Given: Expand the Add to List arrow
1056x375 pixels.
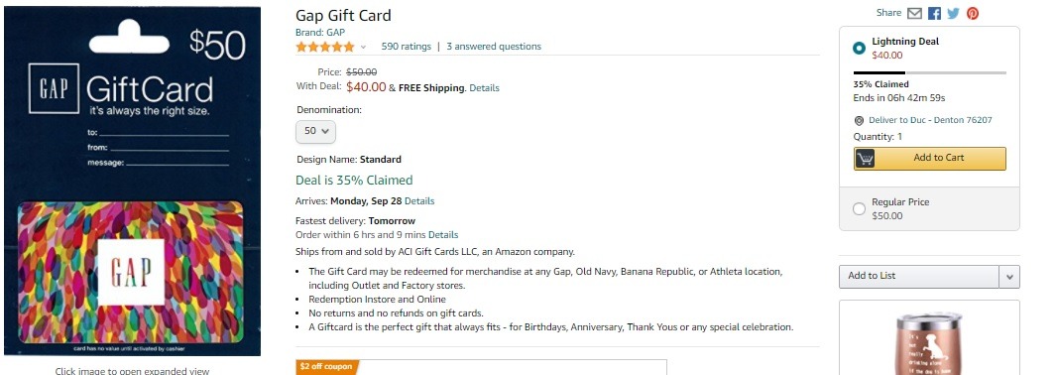Looking at the screenshot, I should tap(1009, 276).
